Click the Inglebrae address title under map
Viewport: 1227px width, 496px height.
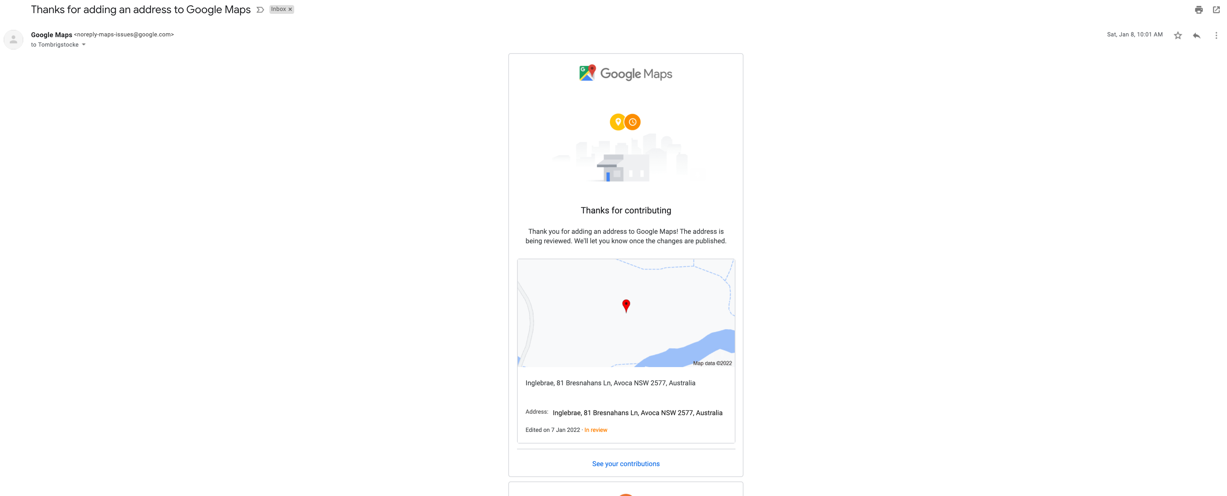click(610, 383)
